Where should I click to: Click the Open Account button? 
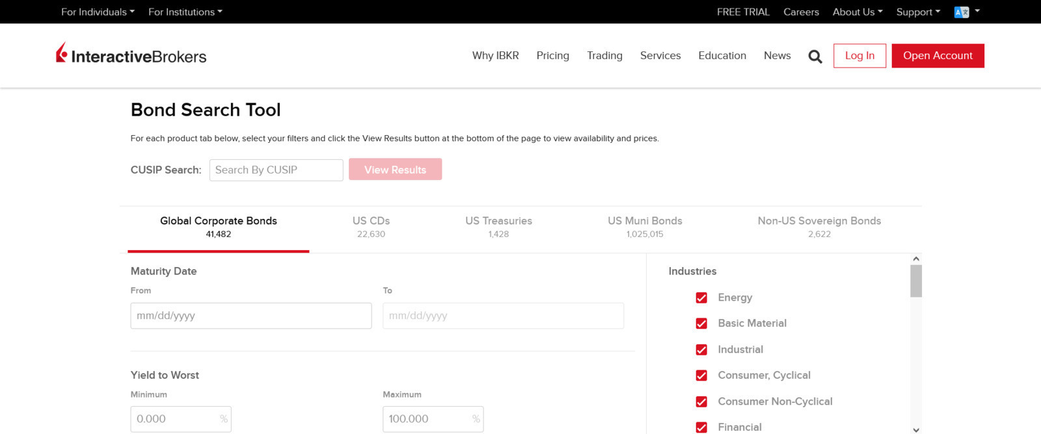[x=938, y=56]
